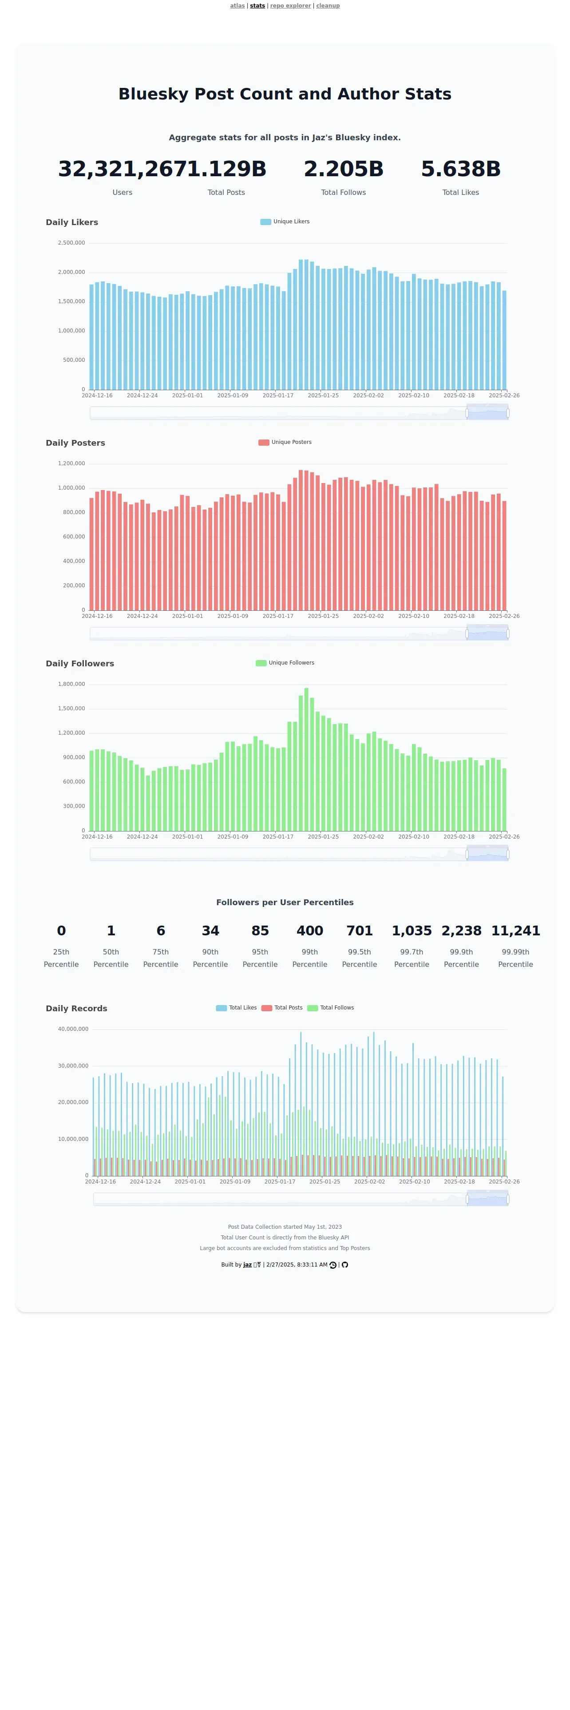570x1710 pixels.
Task: Open the cleanup navigation link
Action: click(x=328, y=5)
